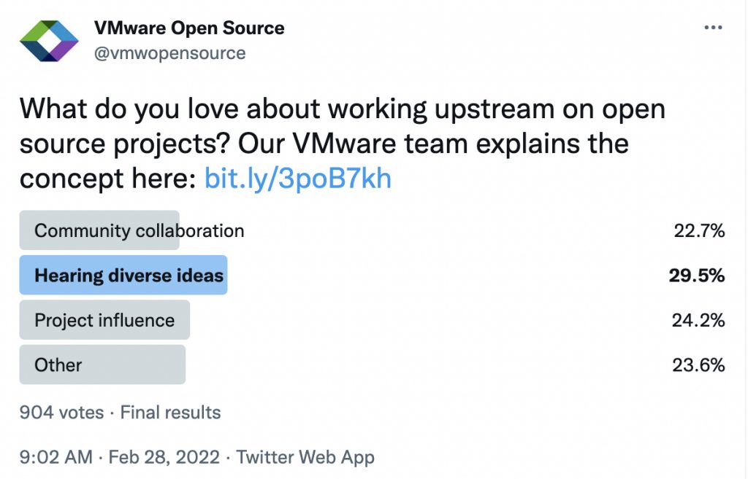
Task: Open the bit.ly/3poB7kh link
Action: pyautogui.click(x=298, y=179)
